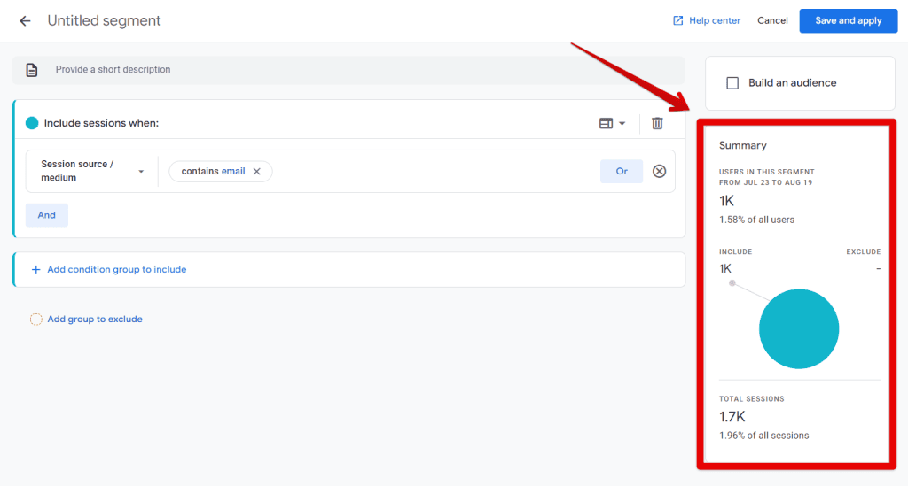Open the Help center link
Image resolution: width=908 pixels, height=486 pixels.
coord(714,20)
